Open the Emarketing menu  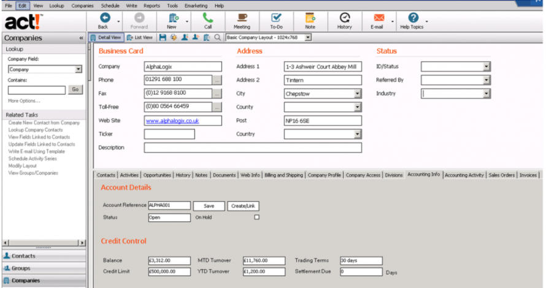click(196, 6)
